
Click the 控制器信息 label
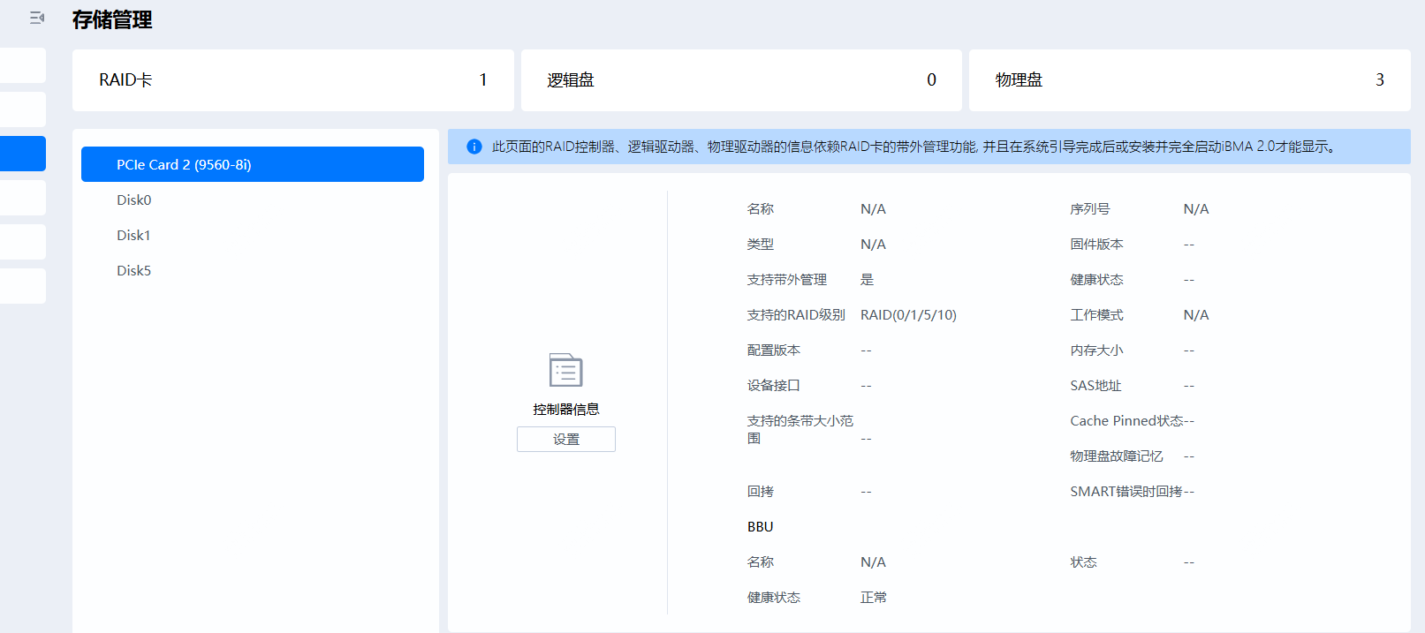565,410
